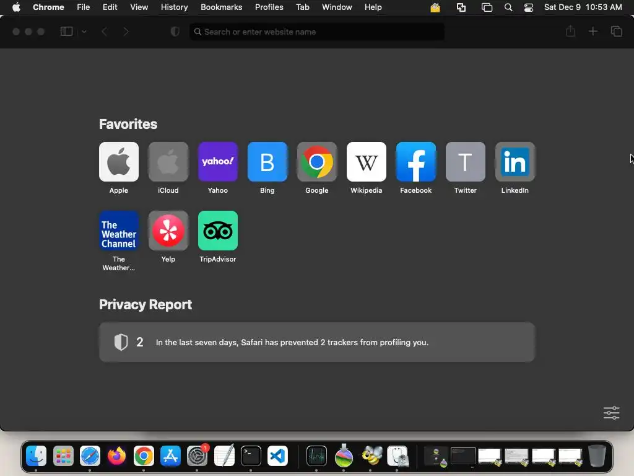Screen dimensions: 634x476
Task: Open the History menu
Action: point(174,7)
